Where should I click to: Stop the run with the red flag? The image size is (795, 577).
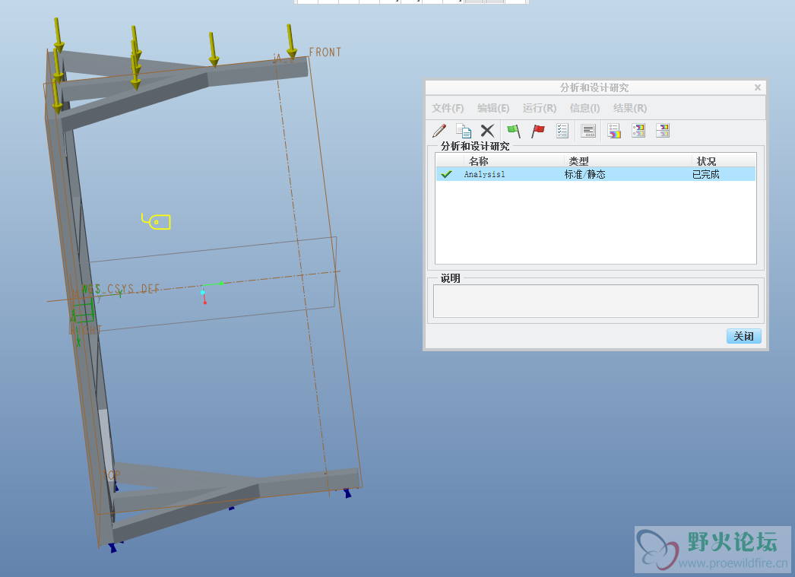coord(538,131)
